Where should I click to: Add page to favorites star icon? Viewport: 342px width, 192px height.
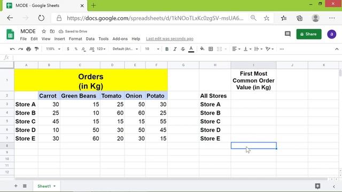(266, 18)
